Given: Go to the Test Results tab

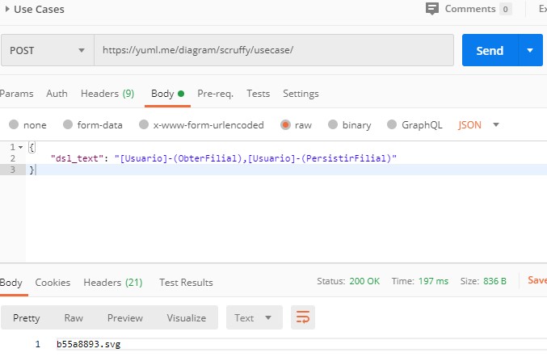Looking at the screenshot, I should [x=186, y=283].
